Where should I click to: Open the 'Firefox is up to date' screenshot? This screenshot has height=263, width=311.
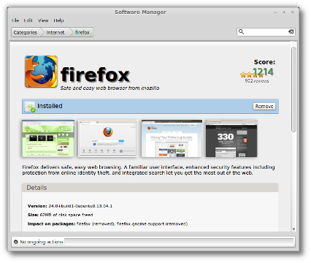[172, 138]
